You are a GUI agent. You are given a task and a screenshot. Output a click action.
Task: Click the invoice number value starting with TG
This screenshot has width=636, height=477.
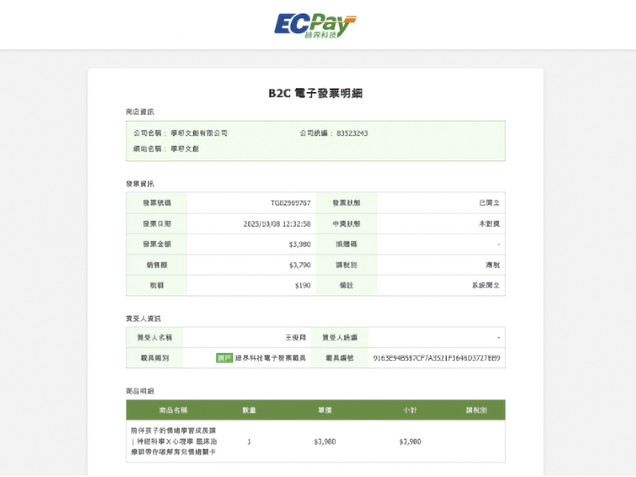point(291,203)
